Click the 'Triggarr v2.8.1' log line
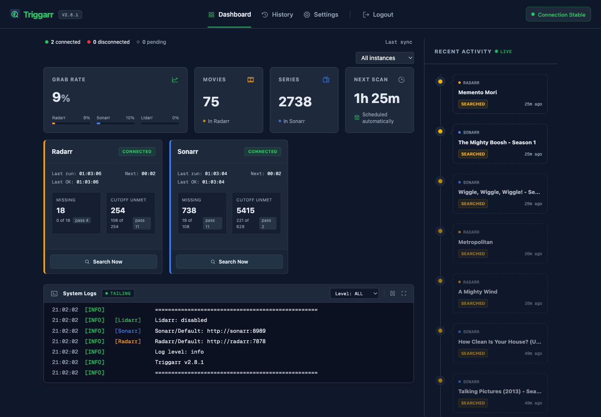Screen dimensions: 601x417 point(179,362)
